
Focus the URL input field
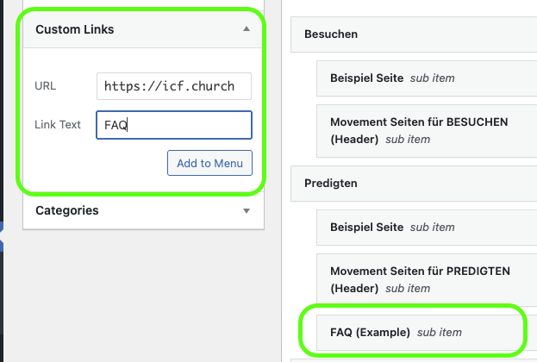coord(174,86)
